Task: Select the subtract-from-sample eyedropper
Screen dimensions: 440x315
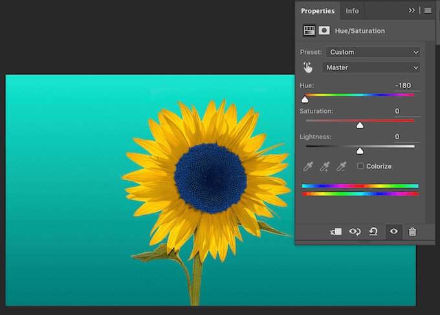Action: (x=341, y=167)
